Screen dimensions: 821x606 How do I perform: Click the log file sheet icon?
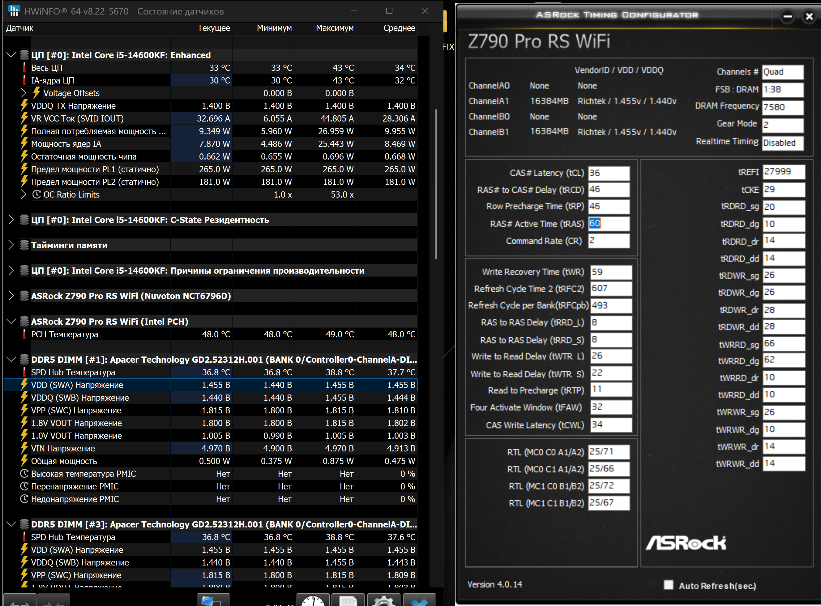pos(348,600)
